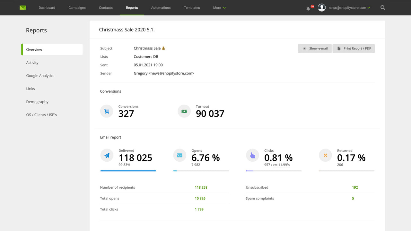Click the Opens envelope icon
The height and width of the screenshot is (231, 411).
[179, 155]
